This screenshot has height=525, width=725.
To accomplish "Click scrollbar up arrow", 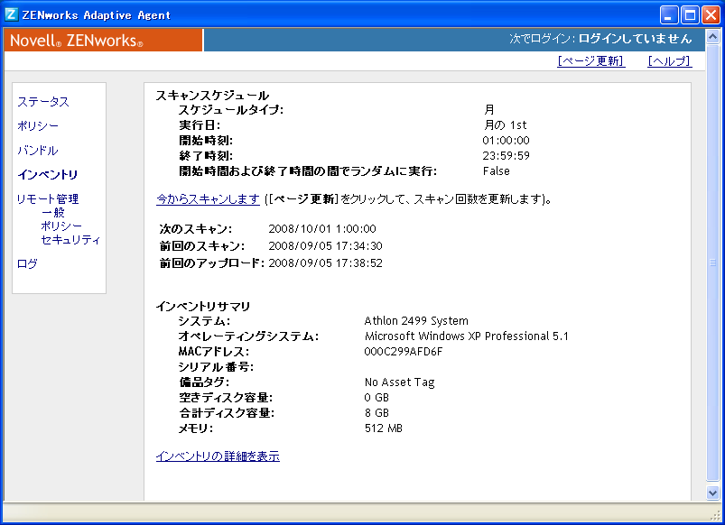I will (712, 36).
